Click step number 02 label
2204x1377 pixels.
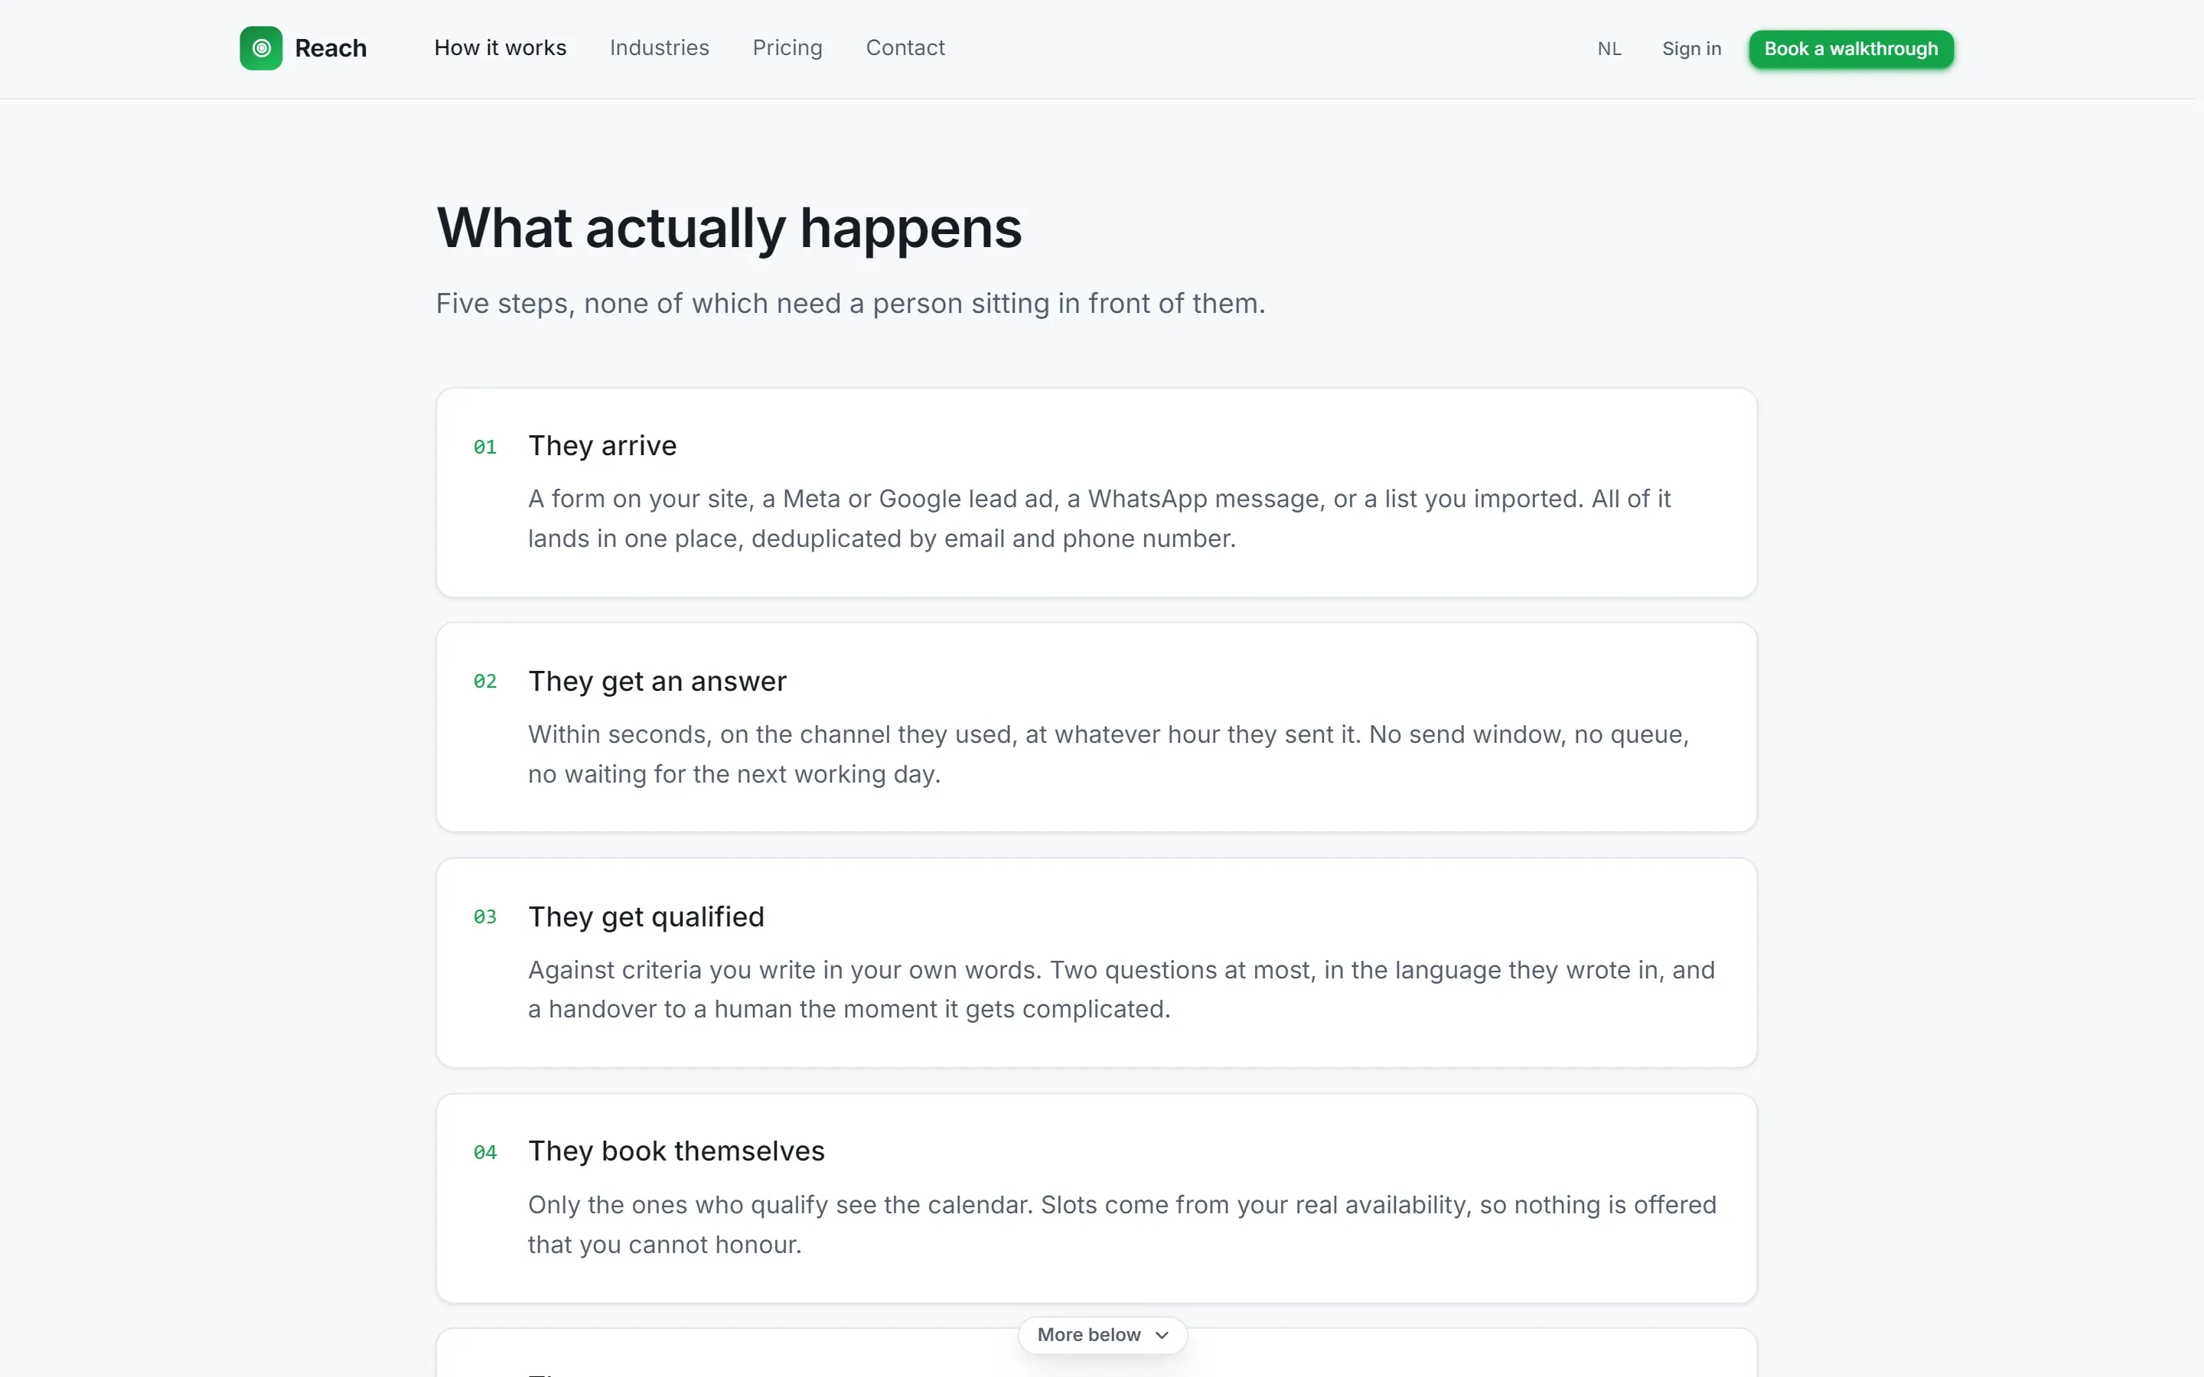[x=484, y=681]
